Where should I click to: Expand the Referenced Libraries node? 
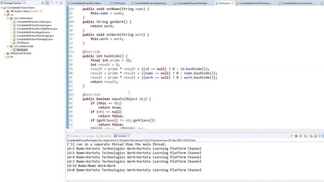(x=5, y=54)
